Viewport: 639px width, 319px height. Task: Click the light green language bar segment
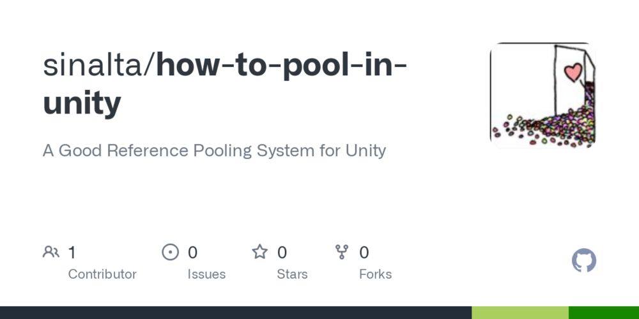click(520, 313)
